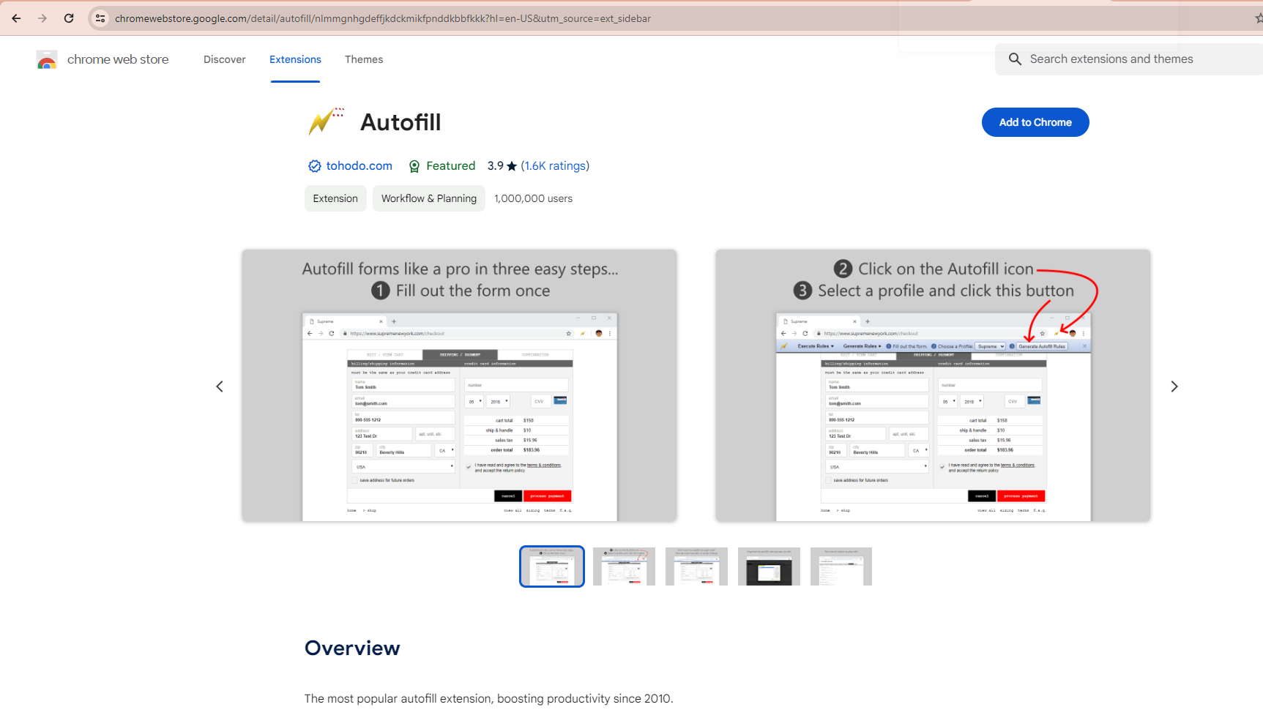Click the Autofill title heading

[x=400, y=122]
